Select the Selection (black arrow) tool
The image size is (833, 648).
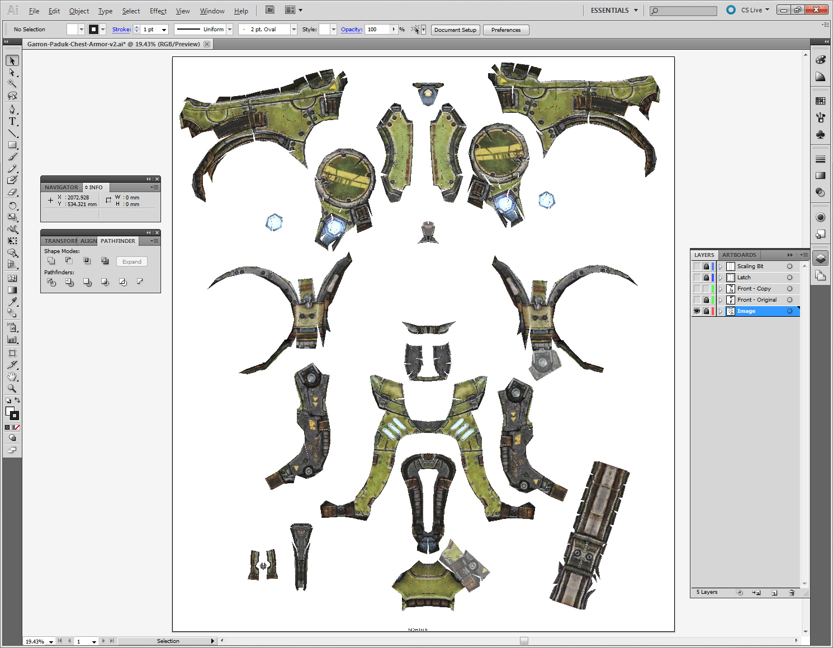(x=12, y=60)
